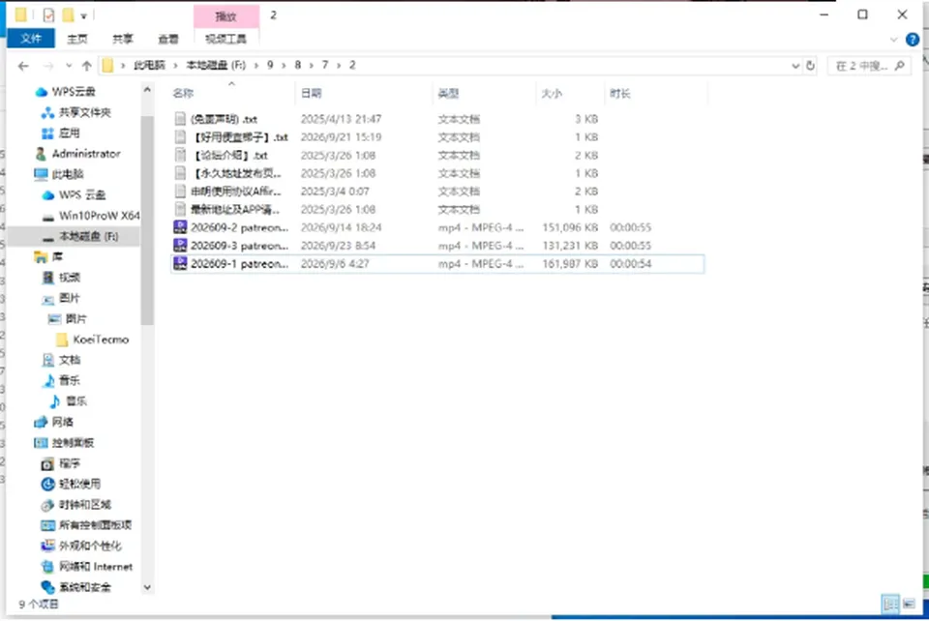Switch to Details view layout icon
This screenshot has height=621, width=929.
tap(890, 604)
